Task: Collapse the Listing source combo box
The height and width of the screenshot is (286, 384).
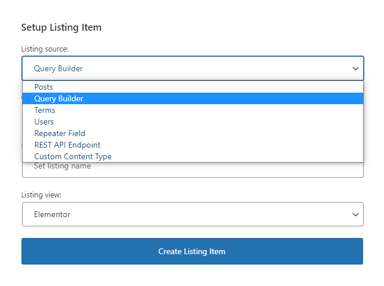Action: click(192, 68)
